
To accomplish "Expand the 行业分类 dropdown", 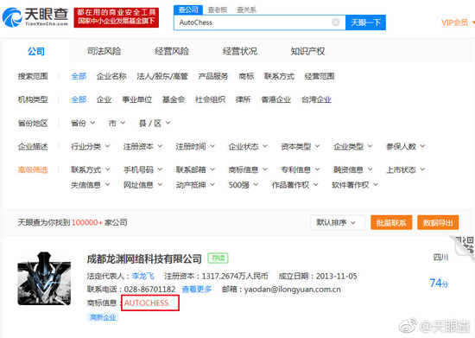I will pos(91,146).
